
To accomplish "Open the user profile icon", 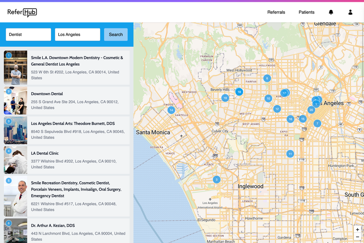I will [350, 12].
